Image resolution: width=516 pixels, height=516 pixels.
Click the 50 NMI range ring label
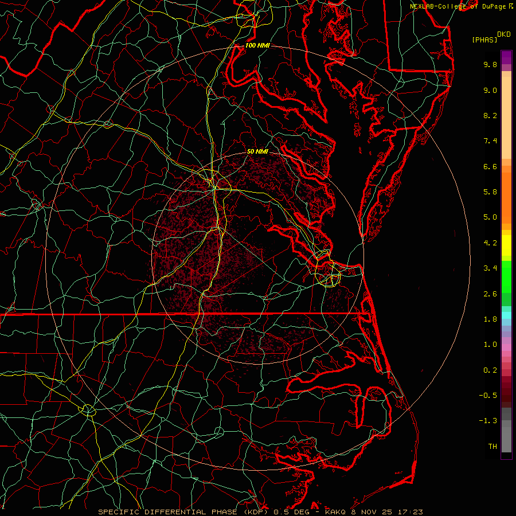[257, 151]
